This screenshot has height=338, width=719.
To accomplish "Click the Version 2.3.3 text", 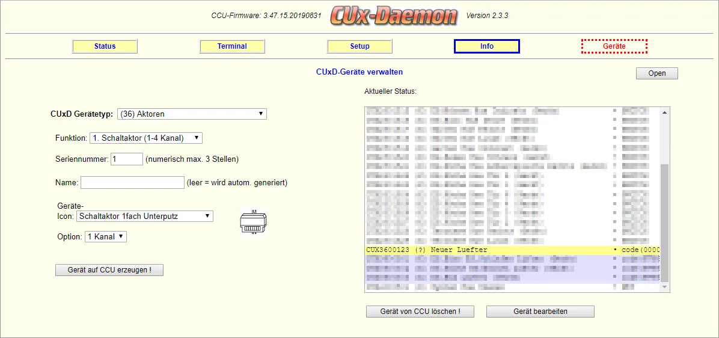I will 487,16.
